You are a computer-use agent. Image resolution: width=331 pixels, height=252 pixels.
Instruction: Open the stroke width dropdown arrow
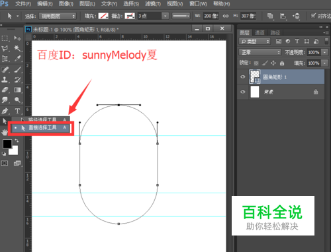(x=165, y=16)
